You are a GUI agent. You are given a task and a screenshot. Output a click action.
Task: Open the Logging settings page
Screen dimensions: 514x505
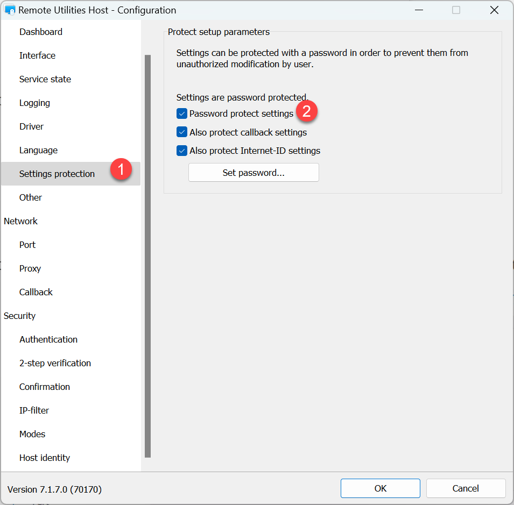click(34, 103)
